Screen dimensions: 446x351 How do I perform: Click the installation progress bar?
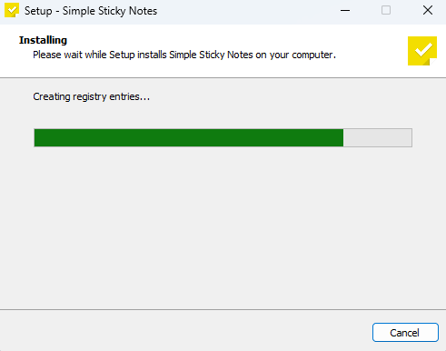(x=223, y=137)
